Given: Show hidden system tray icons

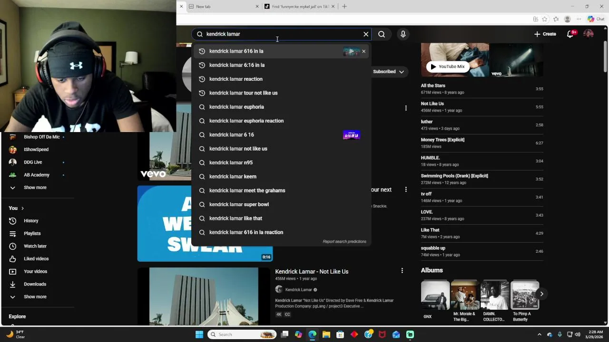Looking at the screenshot, I should [x=539, y=334].
